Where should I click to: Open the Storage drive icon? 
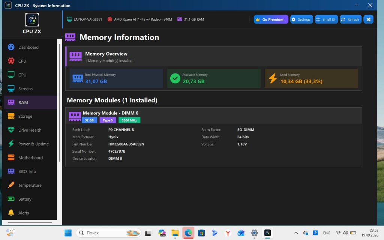11,116
